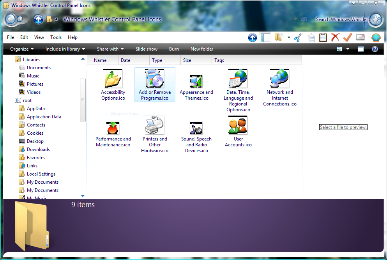Select the Cut (scissors) tool
The height and width of the screenshot is (260, 387).
(x=298, y=37)
